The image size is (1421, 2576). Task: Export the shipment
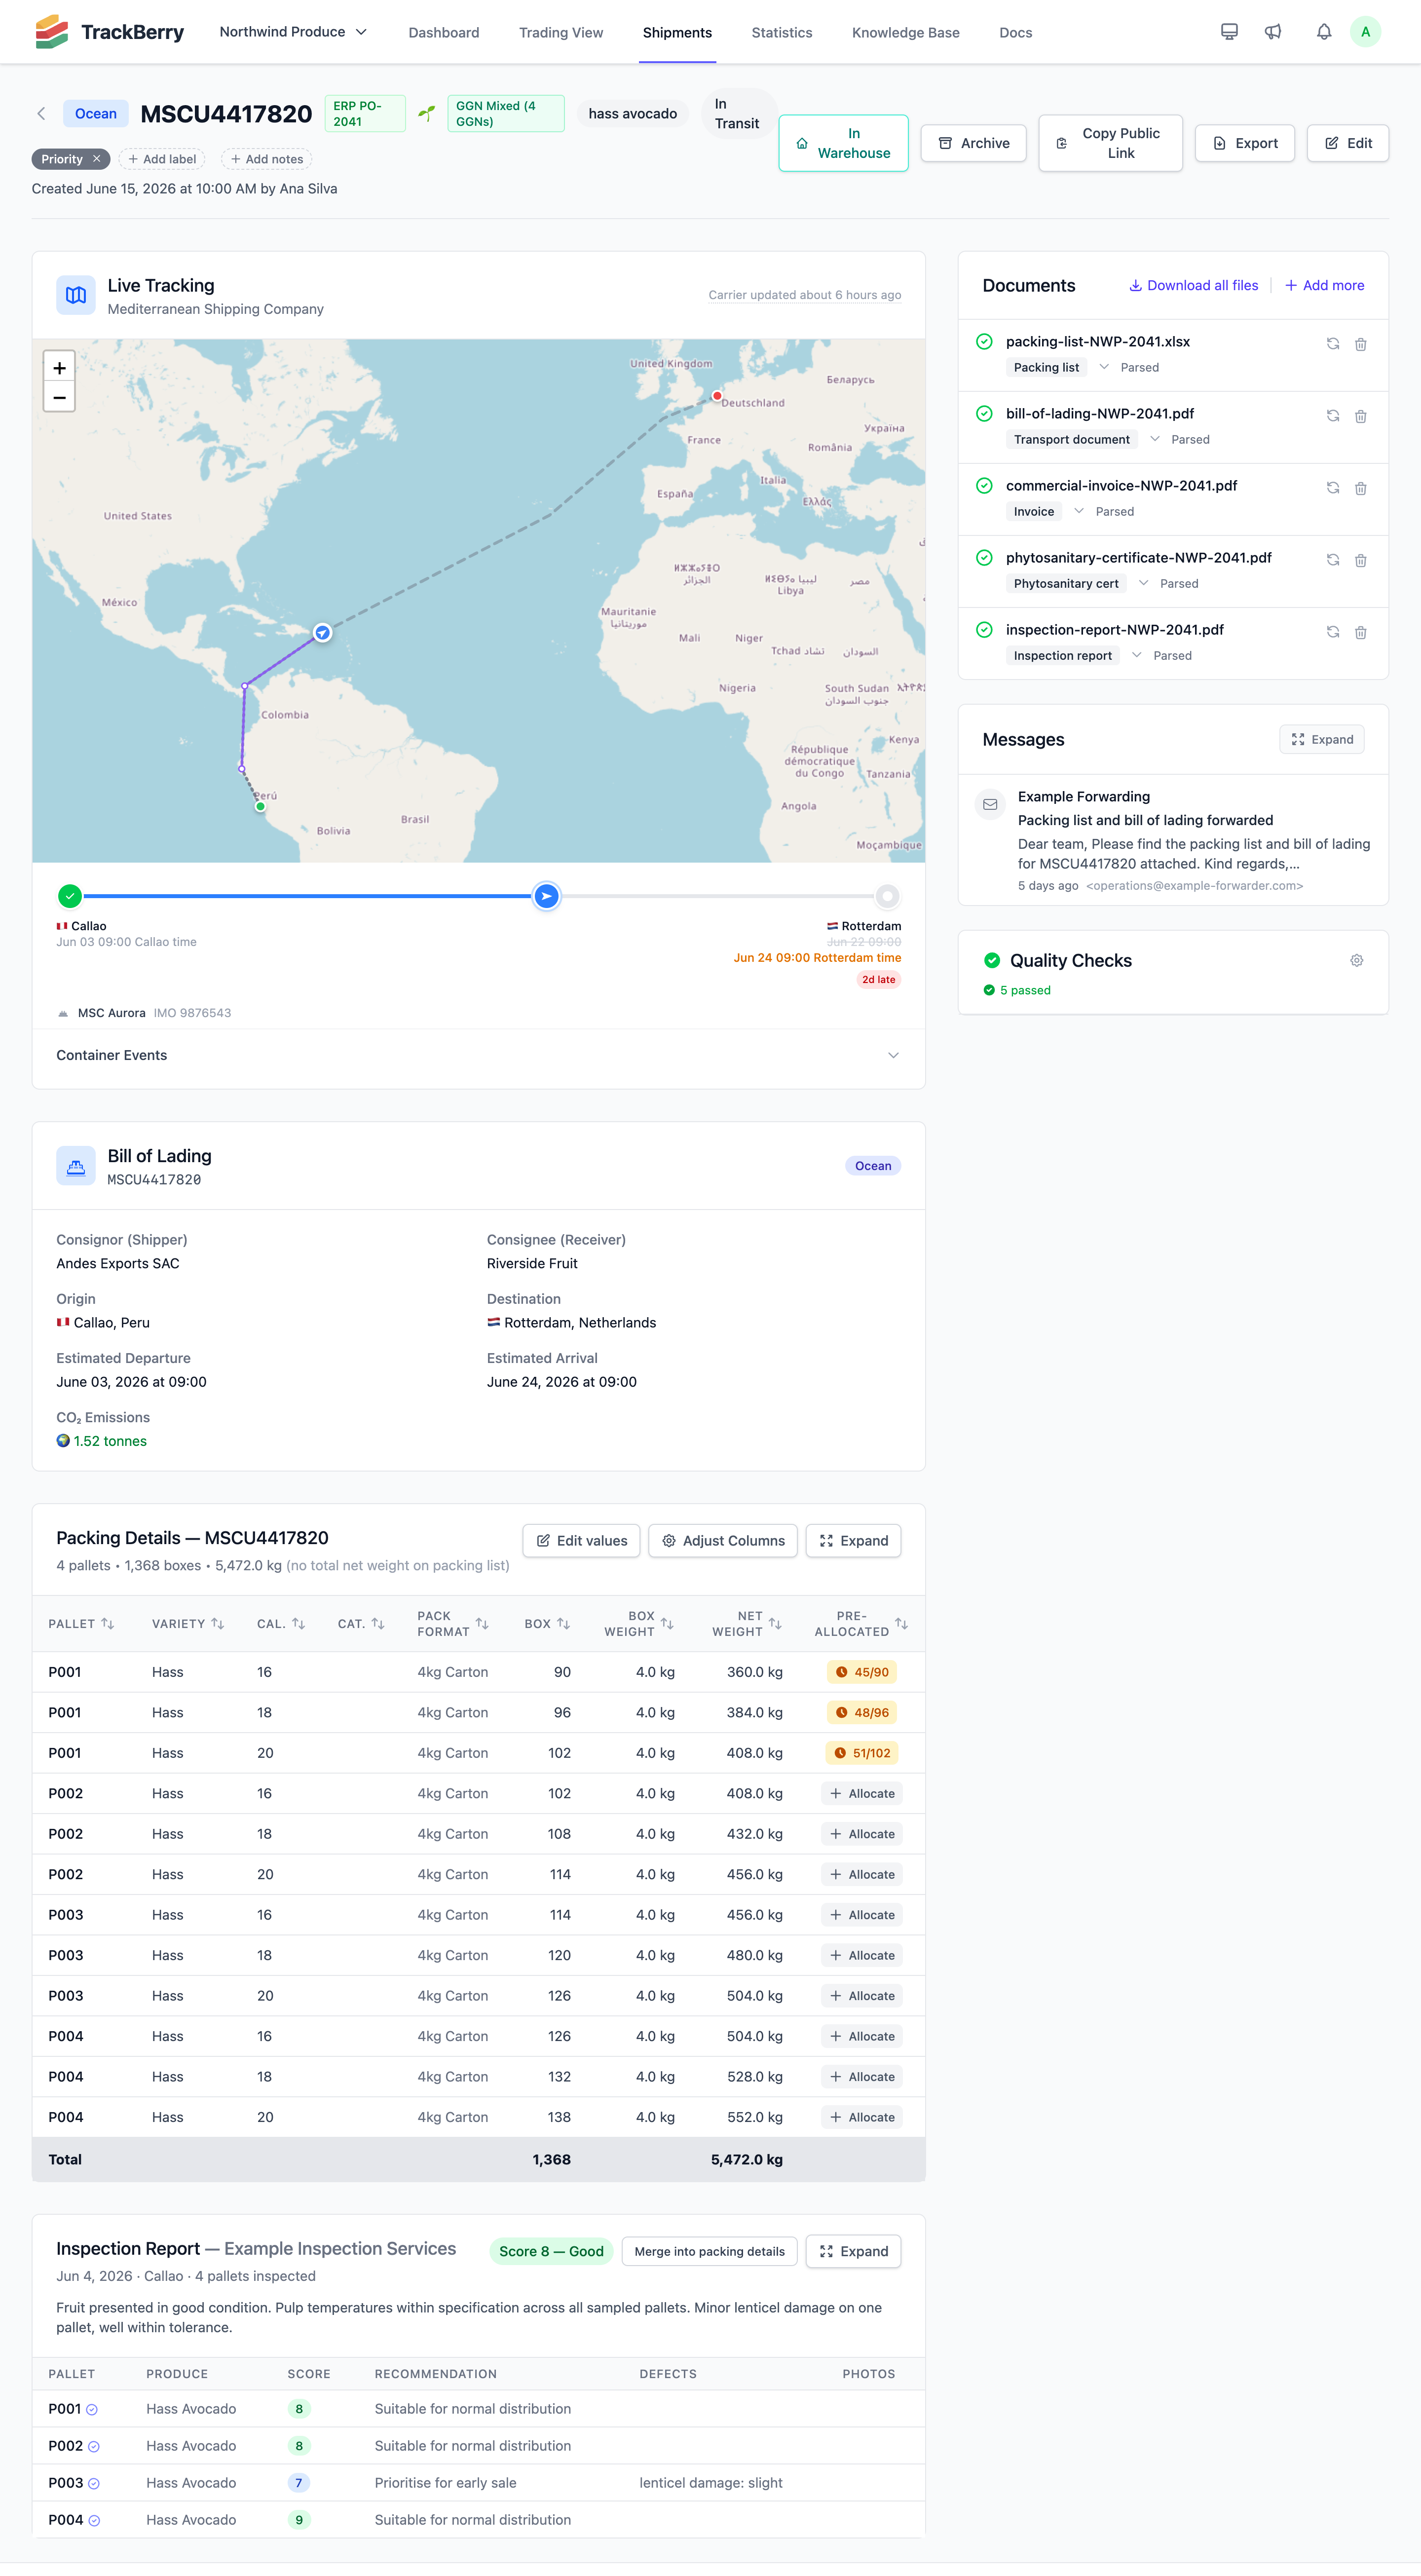pos(1245,143)
